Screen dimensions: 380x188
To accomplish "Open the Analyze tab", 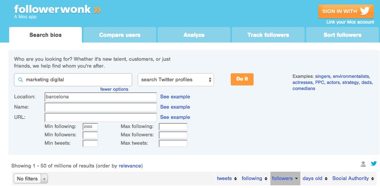I will coord(194,35).
